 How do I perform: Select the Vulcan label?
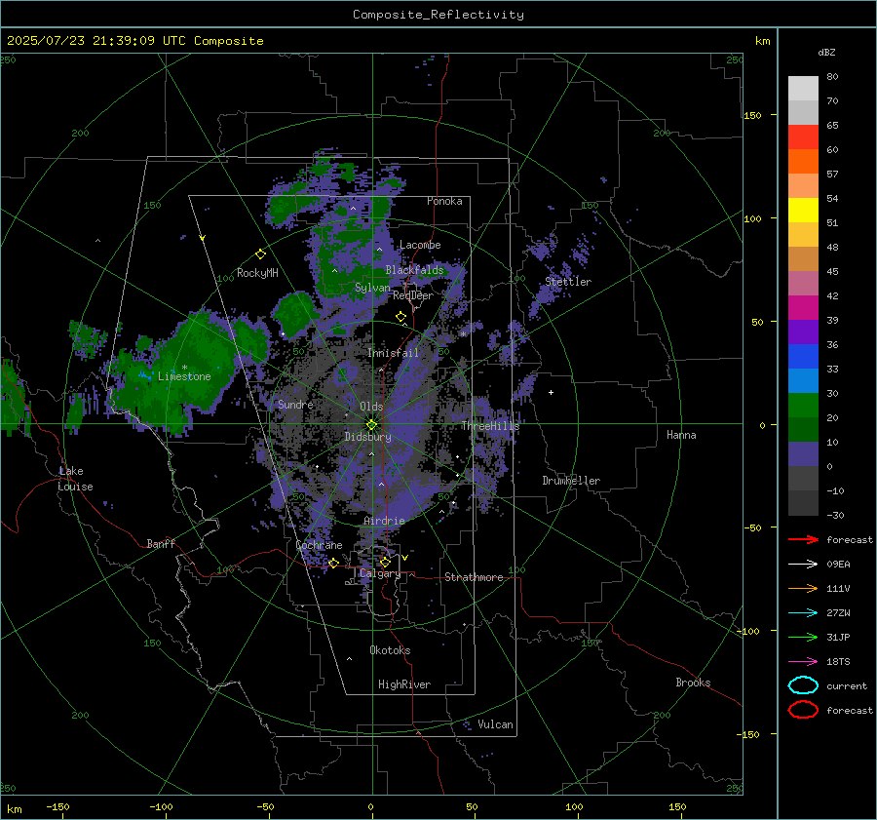click(x=495, y=724)
